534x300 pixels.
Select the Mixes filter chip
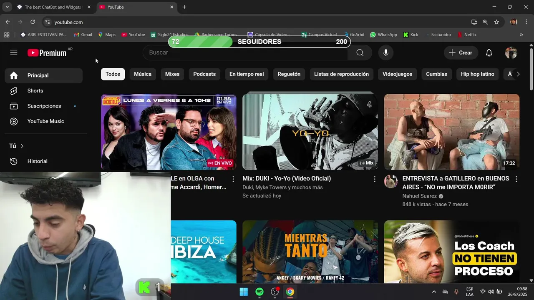pos(172,74)
